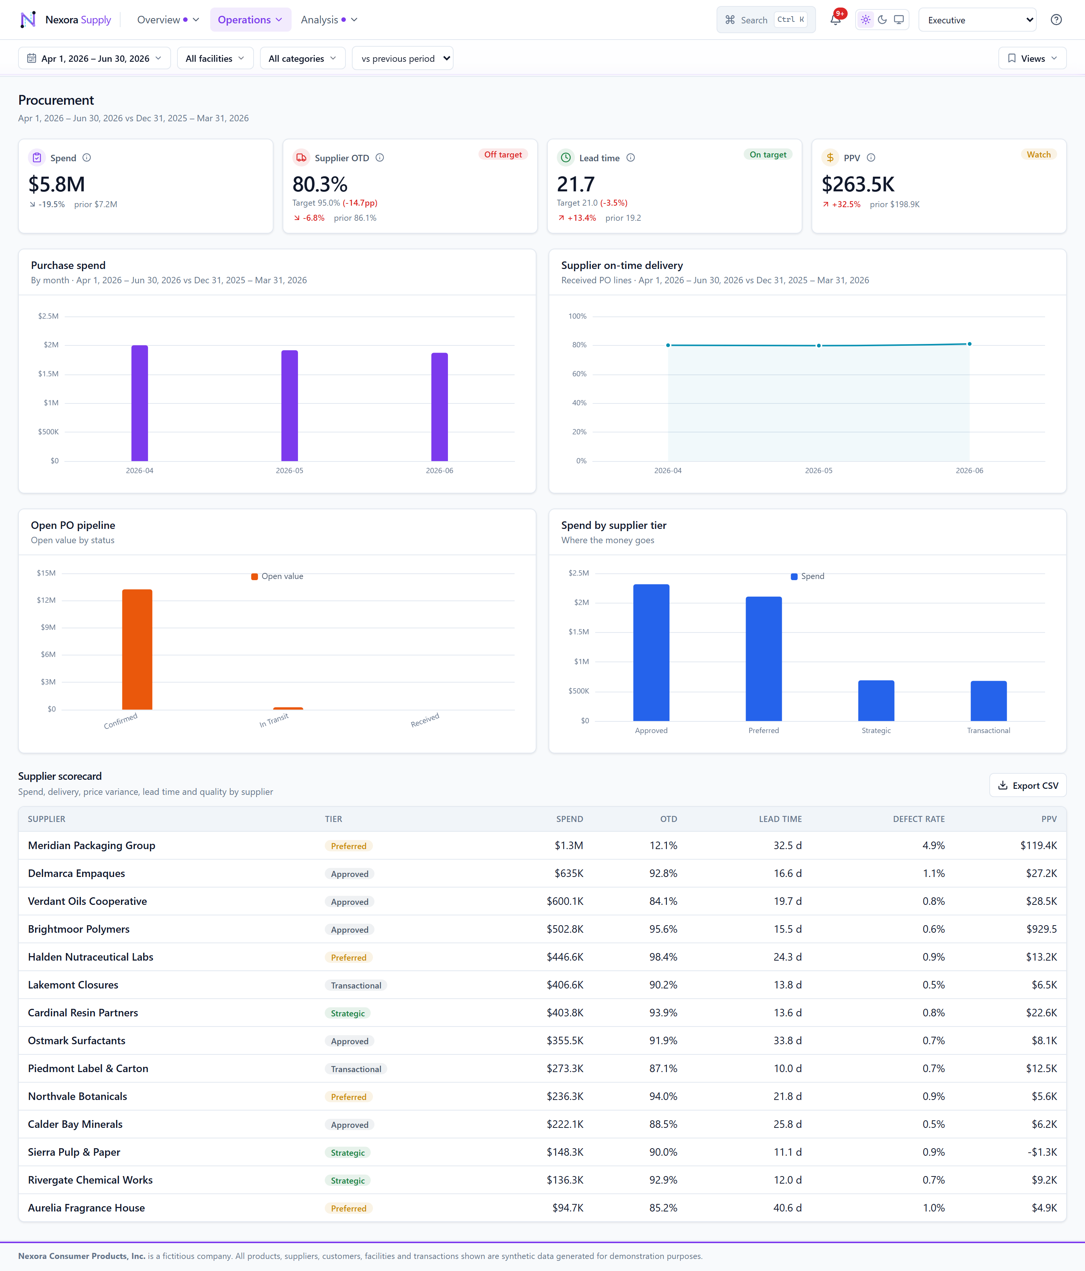
Task: Export the scorecard as CSV
Action: [1027, 785]
